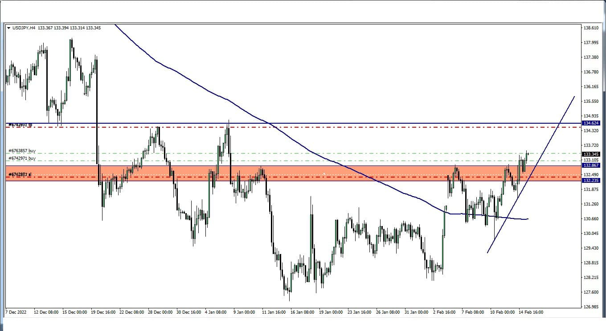606x331 pixels.
Task: Click the 138.610 price scale label
Action: (x=591, y=28)
